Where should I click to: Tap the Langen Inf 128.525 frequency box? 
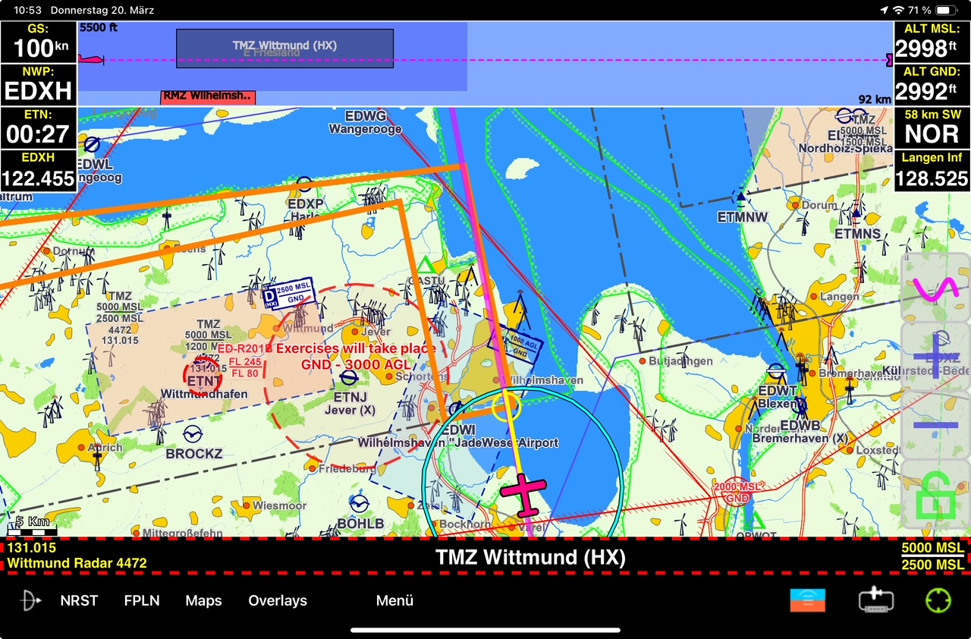(932, 171)
